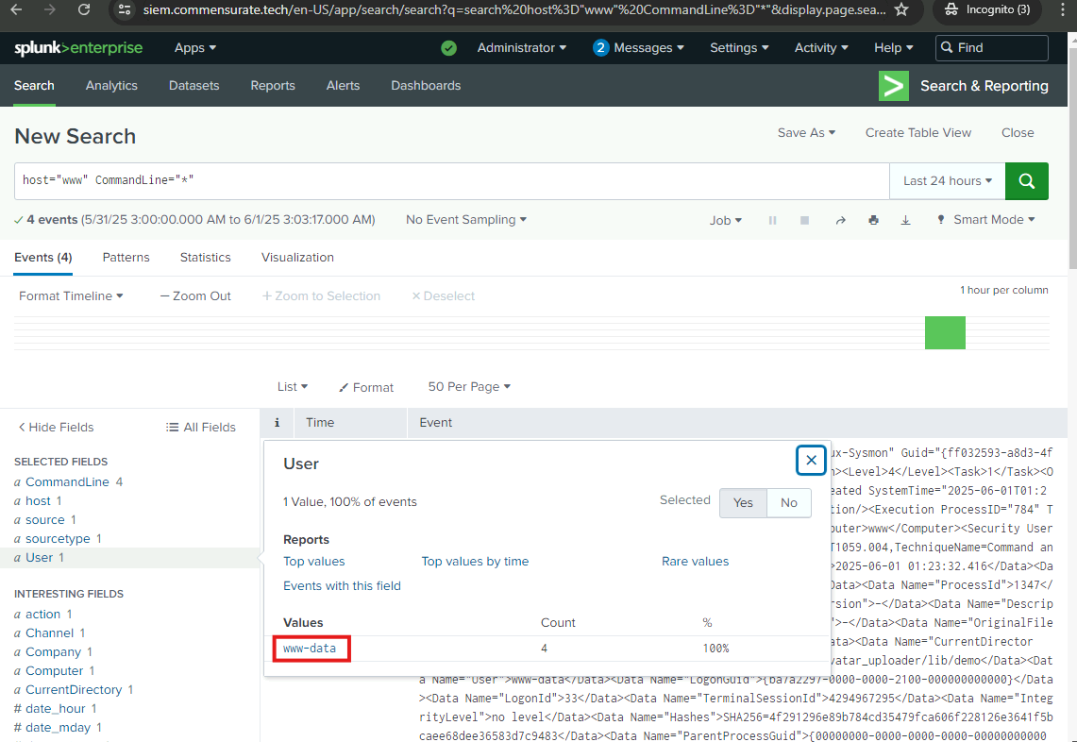Open the Dashboards navigation item
1077x742 pixels.
click(426, 85)
